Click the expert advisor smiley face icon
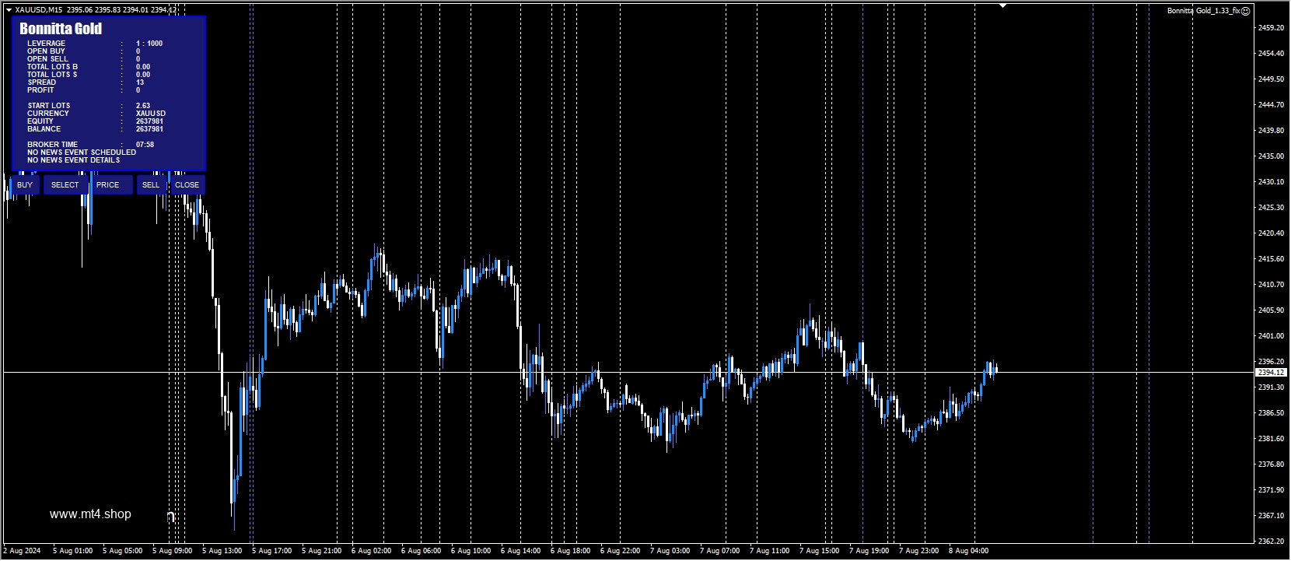The image size is (1291, 561). (1246, 11)
